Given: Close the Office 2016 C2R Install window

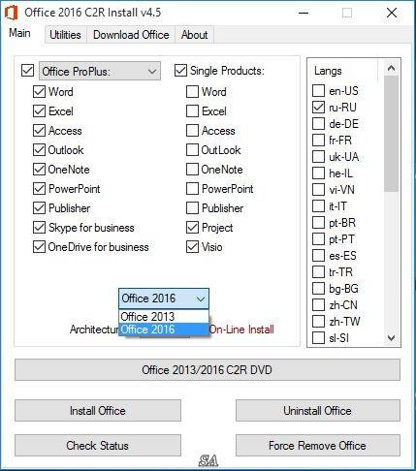Looking at the screenshot, I should click(x=392, y=13).
